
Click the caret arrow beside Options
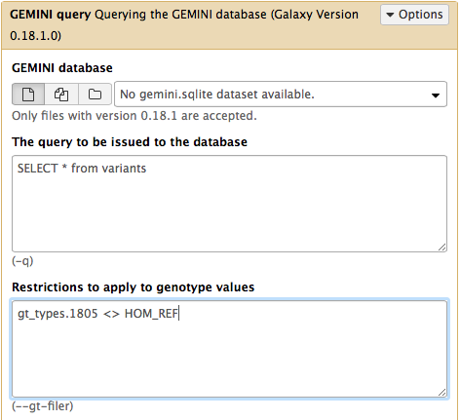coord(390,15)
